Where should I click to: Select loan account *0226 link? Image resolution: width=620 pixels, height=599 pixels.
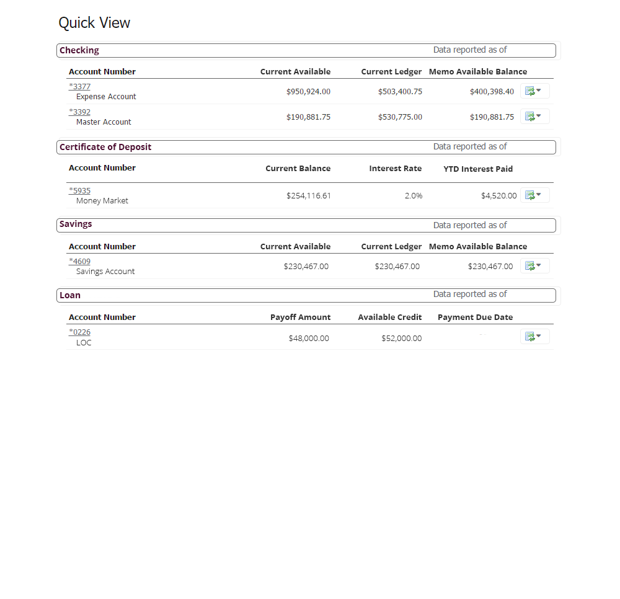(80, 332)
